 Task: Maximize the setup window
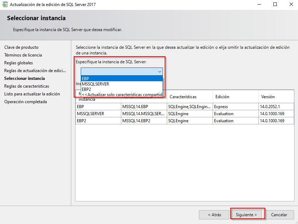(275, 5)
